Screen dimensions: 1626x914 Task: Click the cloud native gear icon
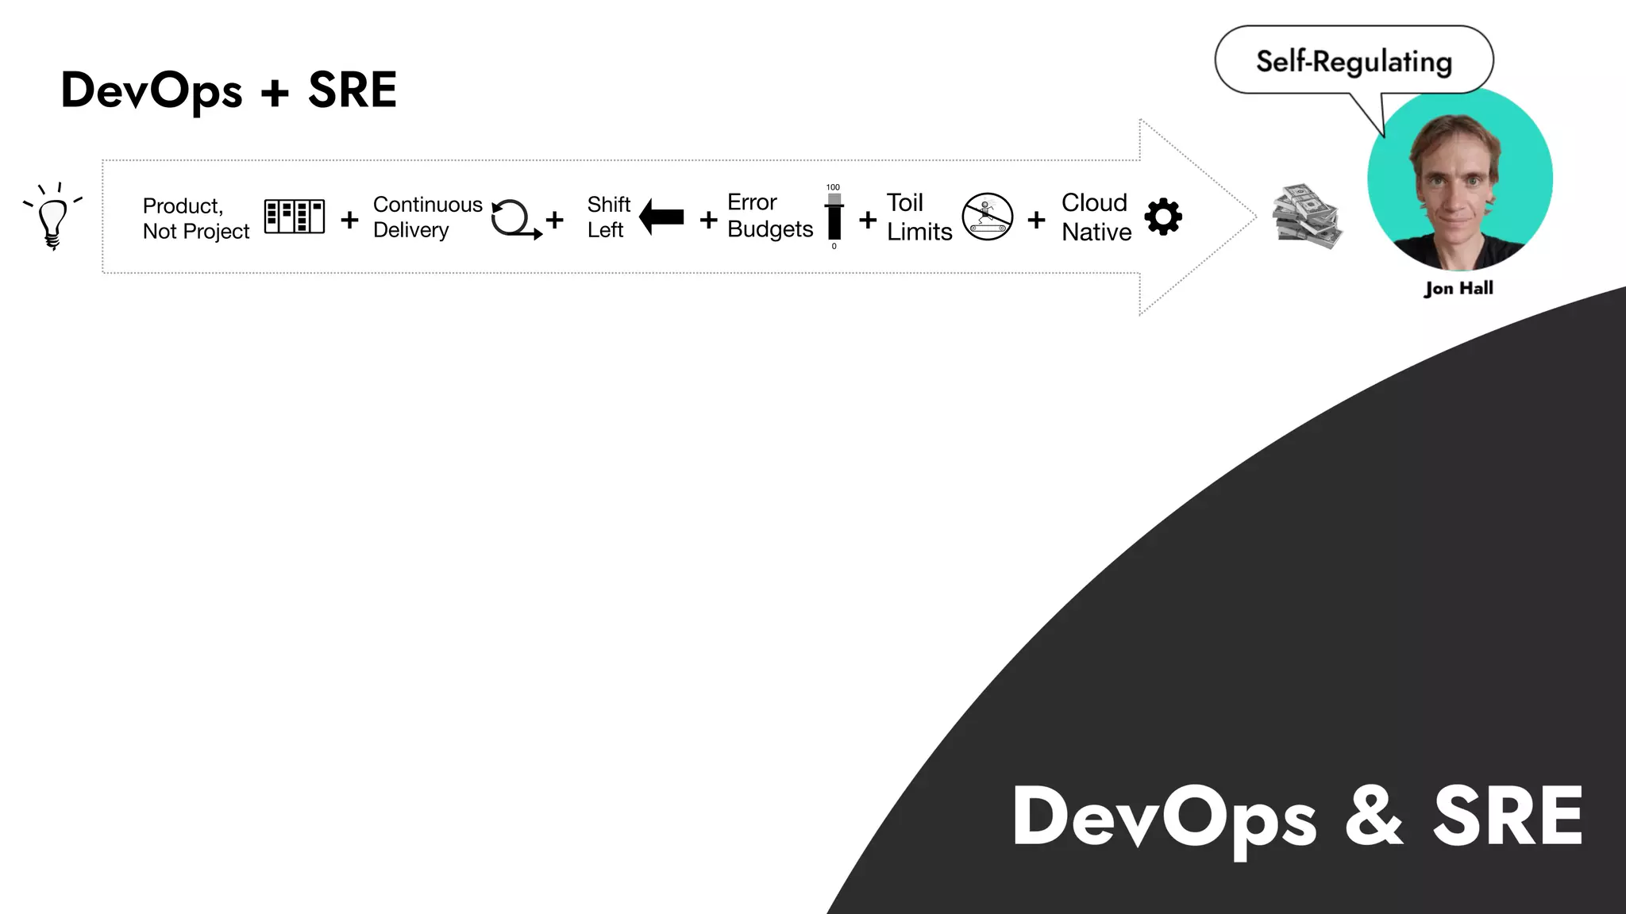(x=1163, y=217)
